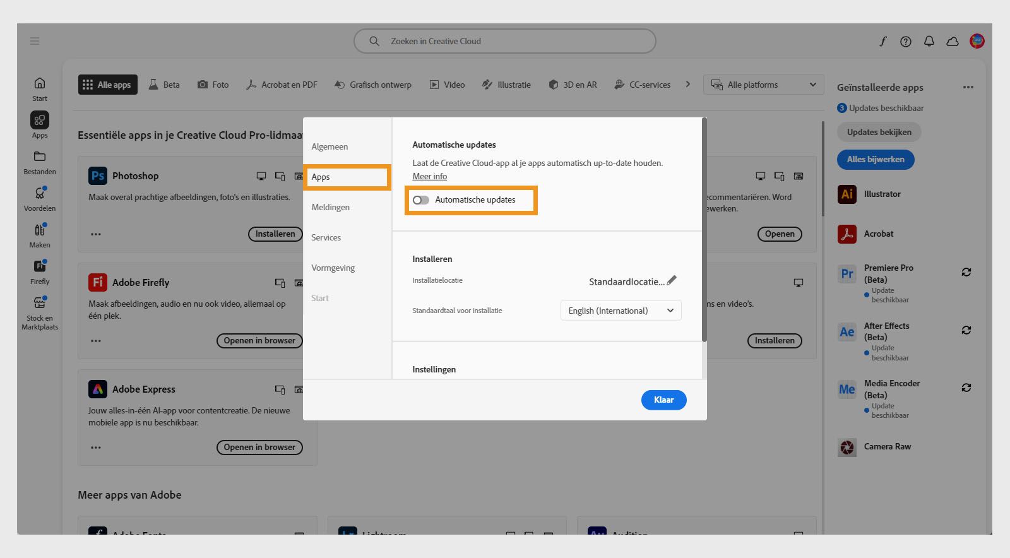Viewport: 1010px width, 558px height.
Task: Select the Acrobat en PDF tab
Action: pos(282,85)
